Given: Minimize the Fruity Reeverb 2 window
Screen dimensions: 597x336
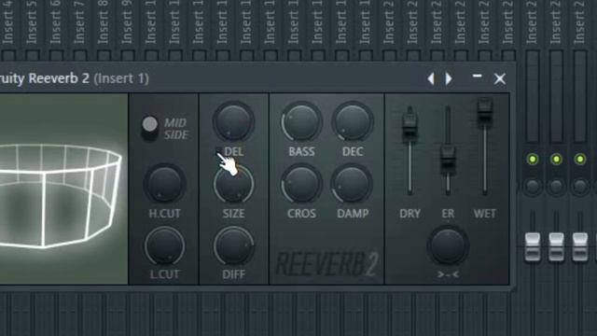Looking at the screenshot, I should [x=477, y=77].
